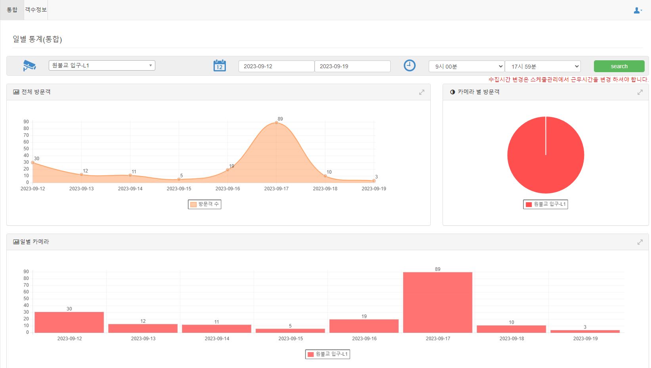Click the calendar icon in the filter bar

click(220, 65)
